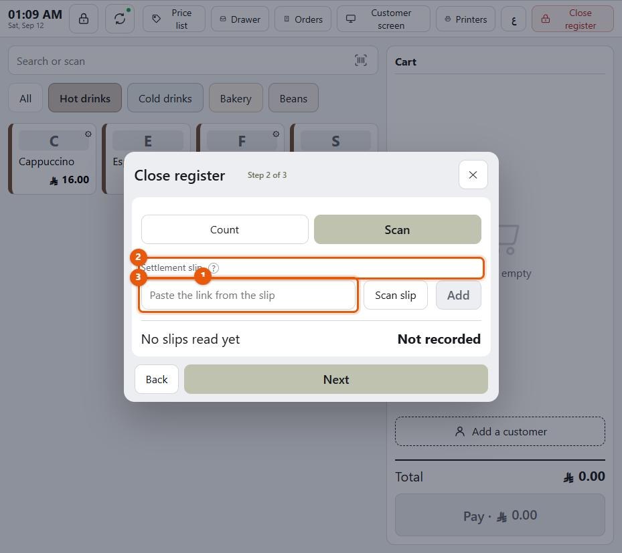Click the Add slip button
Viewport: 622px width, 553px height.
coord(458,295)
